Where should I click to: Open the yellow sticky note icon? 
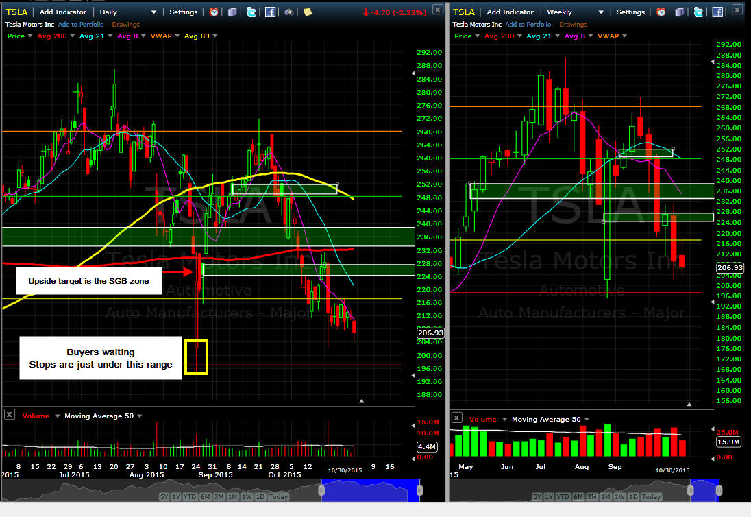pyautogui.click(x=308, y=12)
